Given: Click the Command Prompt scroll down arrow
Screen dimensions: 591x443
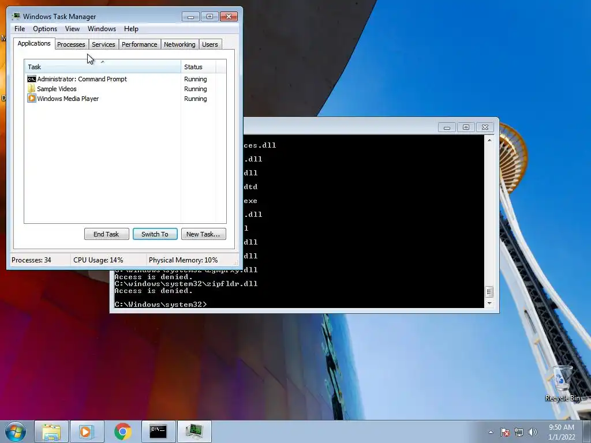Looking at the screenshot, I should [x=489, y=303].
